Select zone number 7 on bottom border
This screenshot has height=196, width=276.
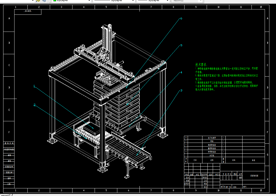[x=151, y=190]
